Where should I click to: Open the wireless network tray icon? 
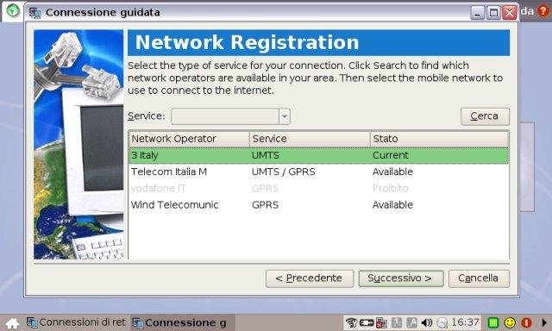pos(351,322)
